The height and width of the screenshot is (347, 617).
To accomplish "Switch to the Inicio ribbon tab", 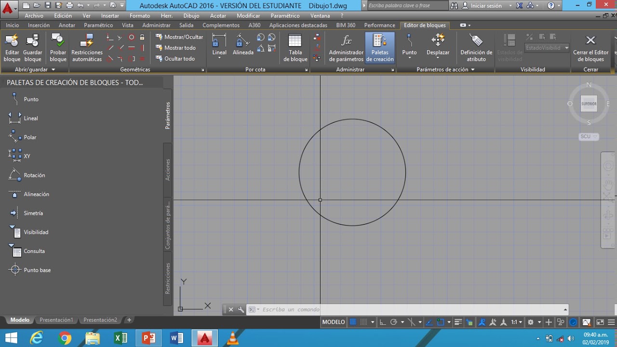I will tap(13, 25).
